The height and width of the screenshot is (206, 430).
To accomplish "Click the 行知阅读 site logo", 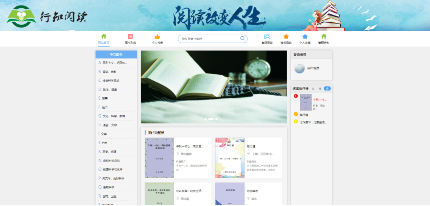I will [47, 16].
